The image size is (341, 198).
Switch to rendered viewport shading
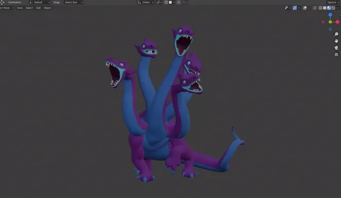coord(333,8)
